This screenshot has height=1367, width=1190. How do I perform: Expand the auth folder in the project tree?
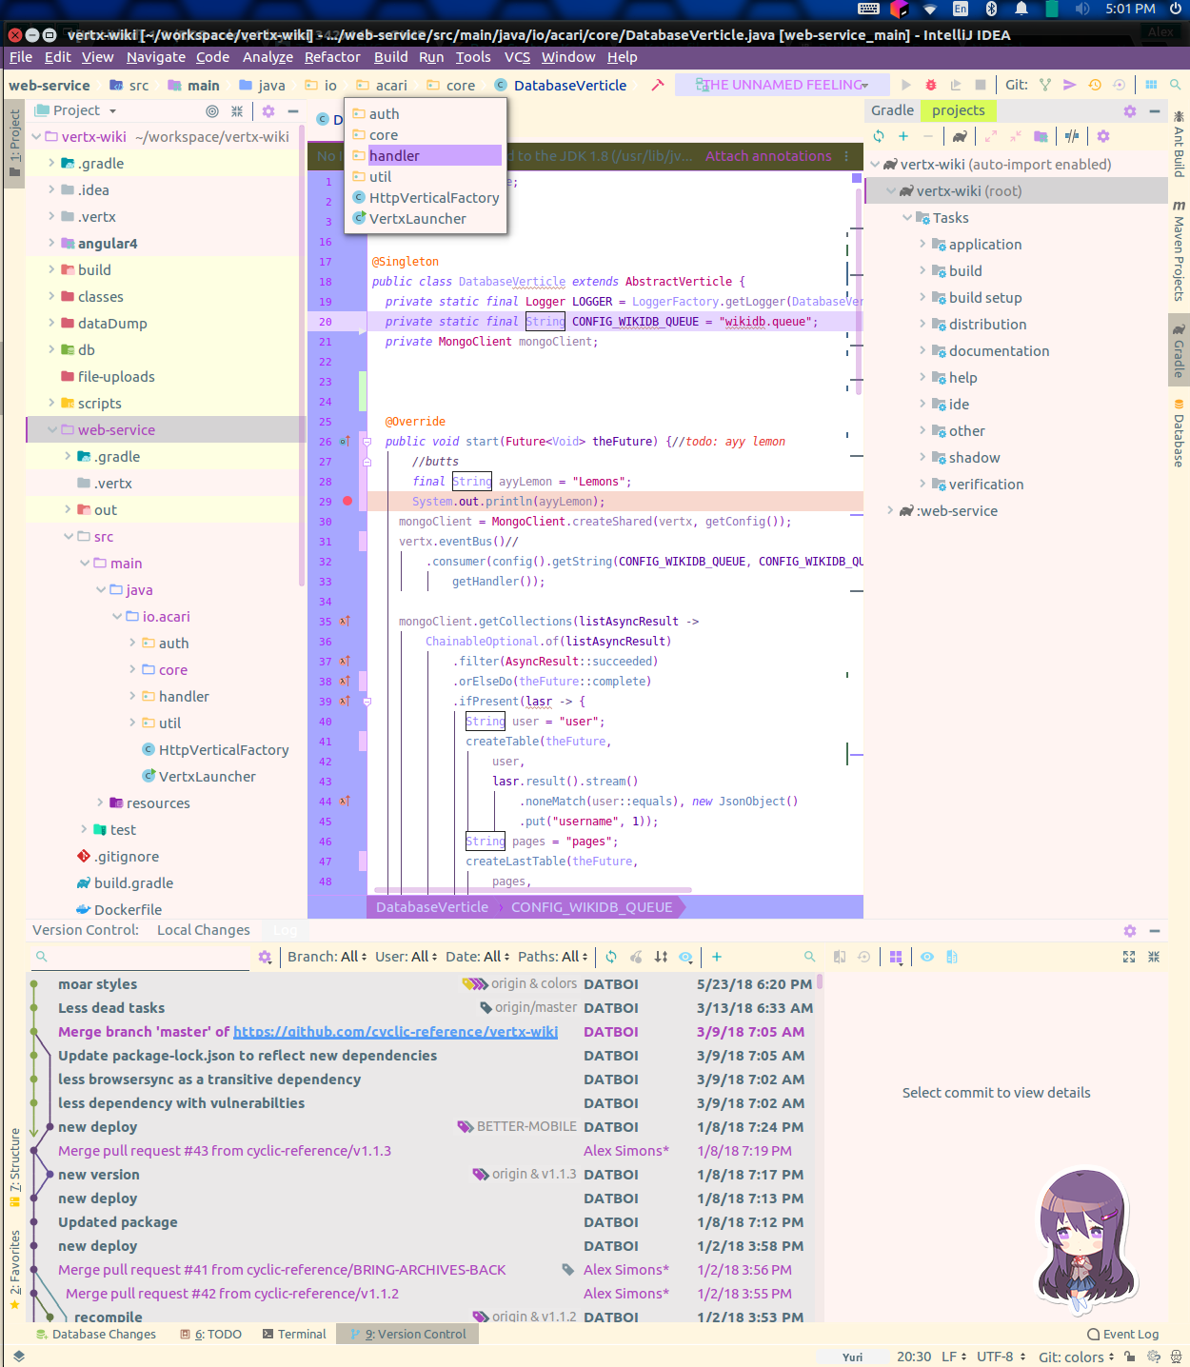point(133,643)
